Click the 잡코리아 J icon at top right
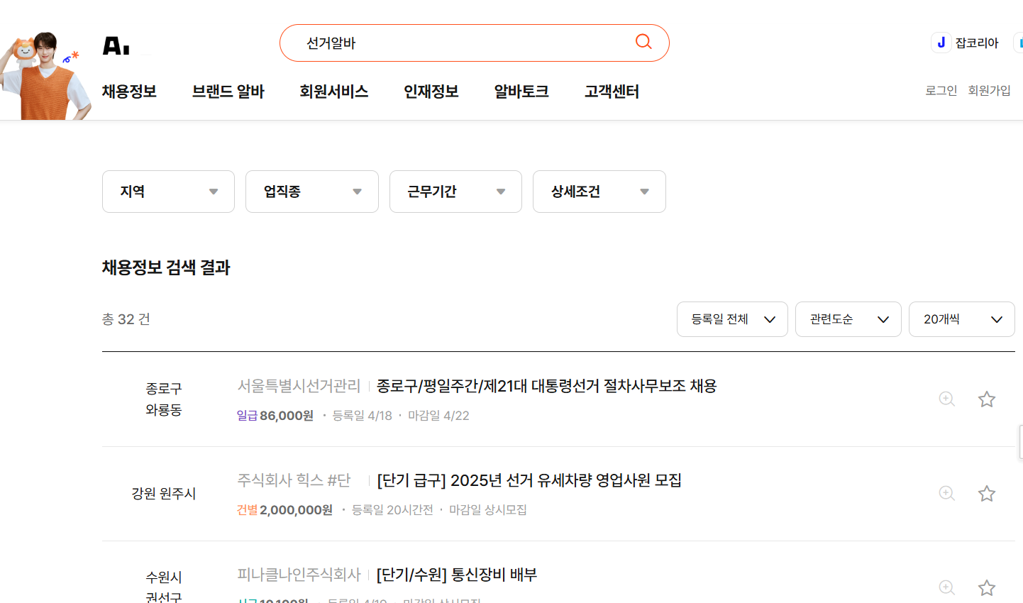1023x603 pixels. (x=941, y=42)
